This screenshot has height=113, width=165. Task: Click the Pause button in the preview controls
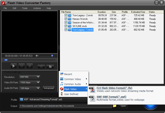click(x=21, y=66)
